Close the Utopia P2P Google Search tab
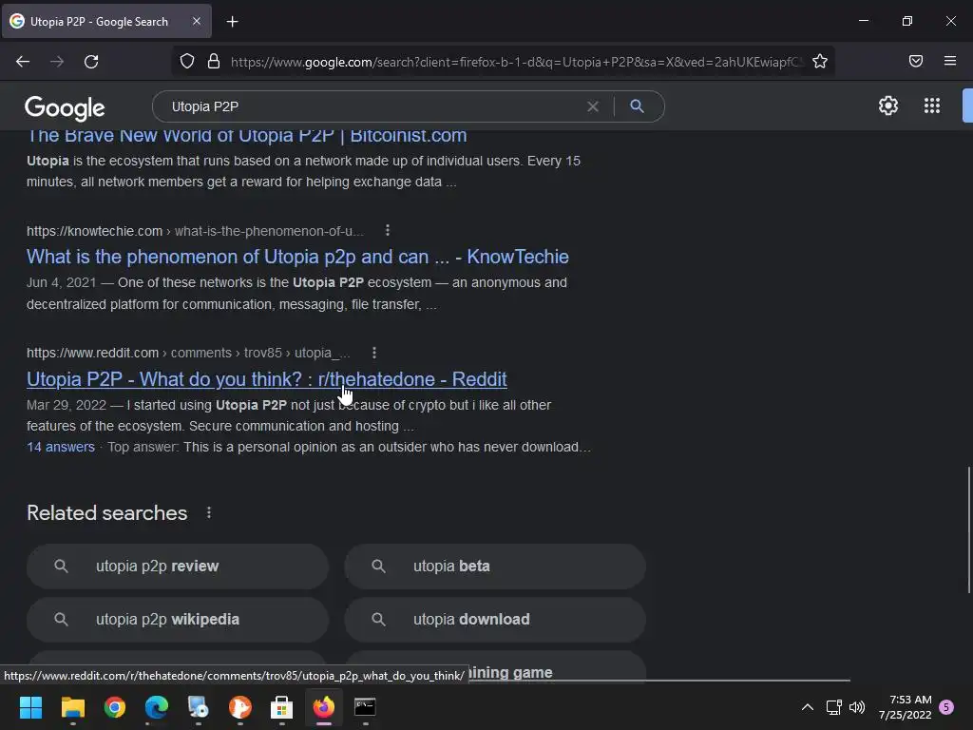Image resolution: width=973 pixels, height=730 pixels. pyautogui.click(x=196, y=21)
